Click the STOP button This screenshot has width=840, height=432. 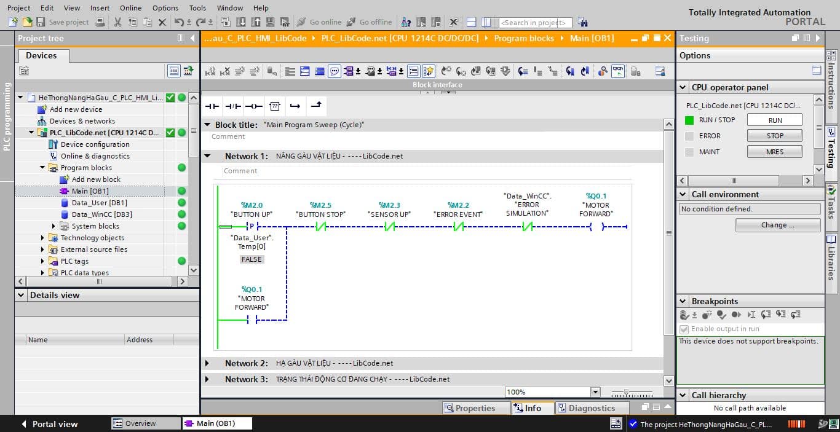775,136
